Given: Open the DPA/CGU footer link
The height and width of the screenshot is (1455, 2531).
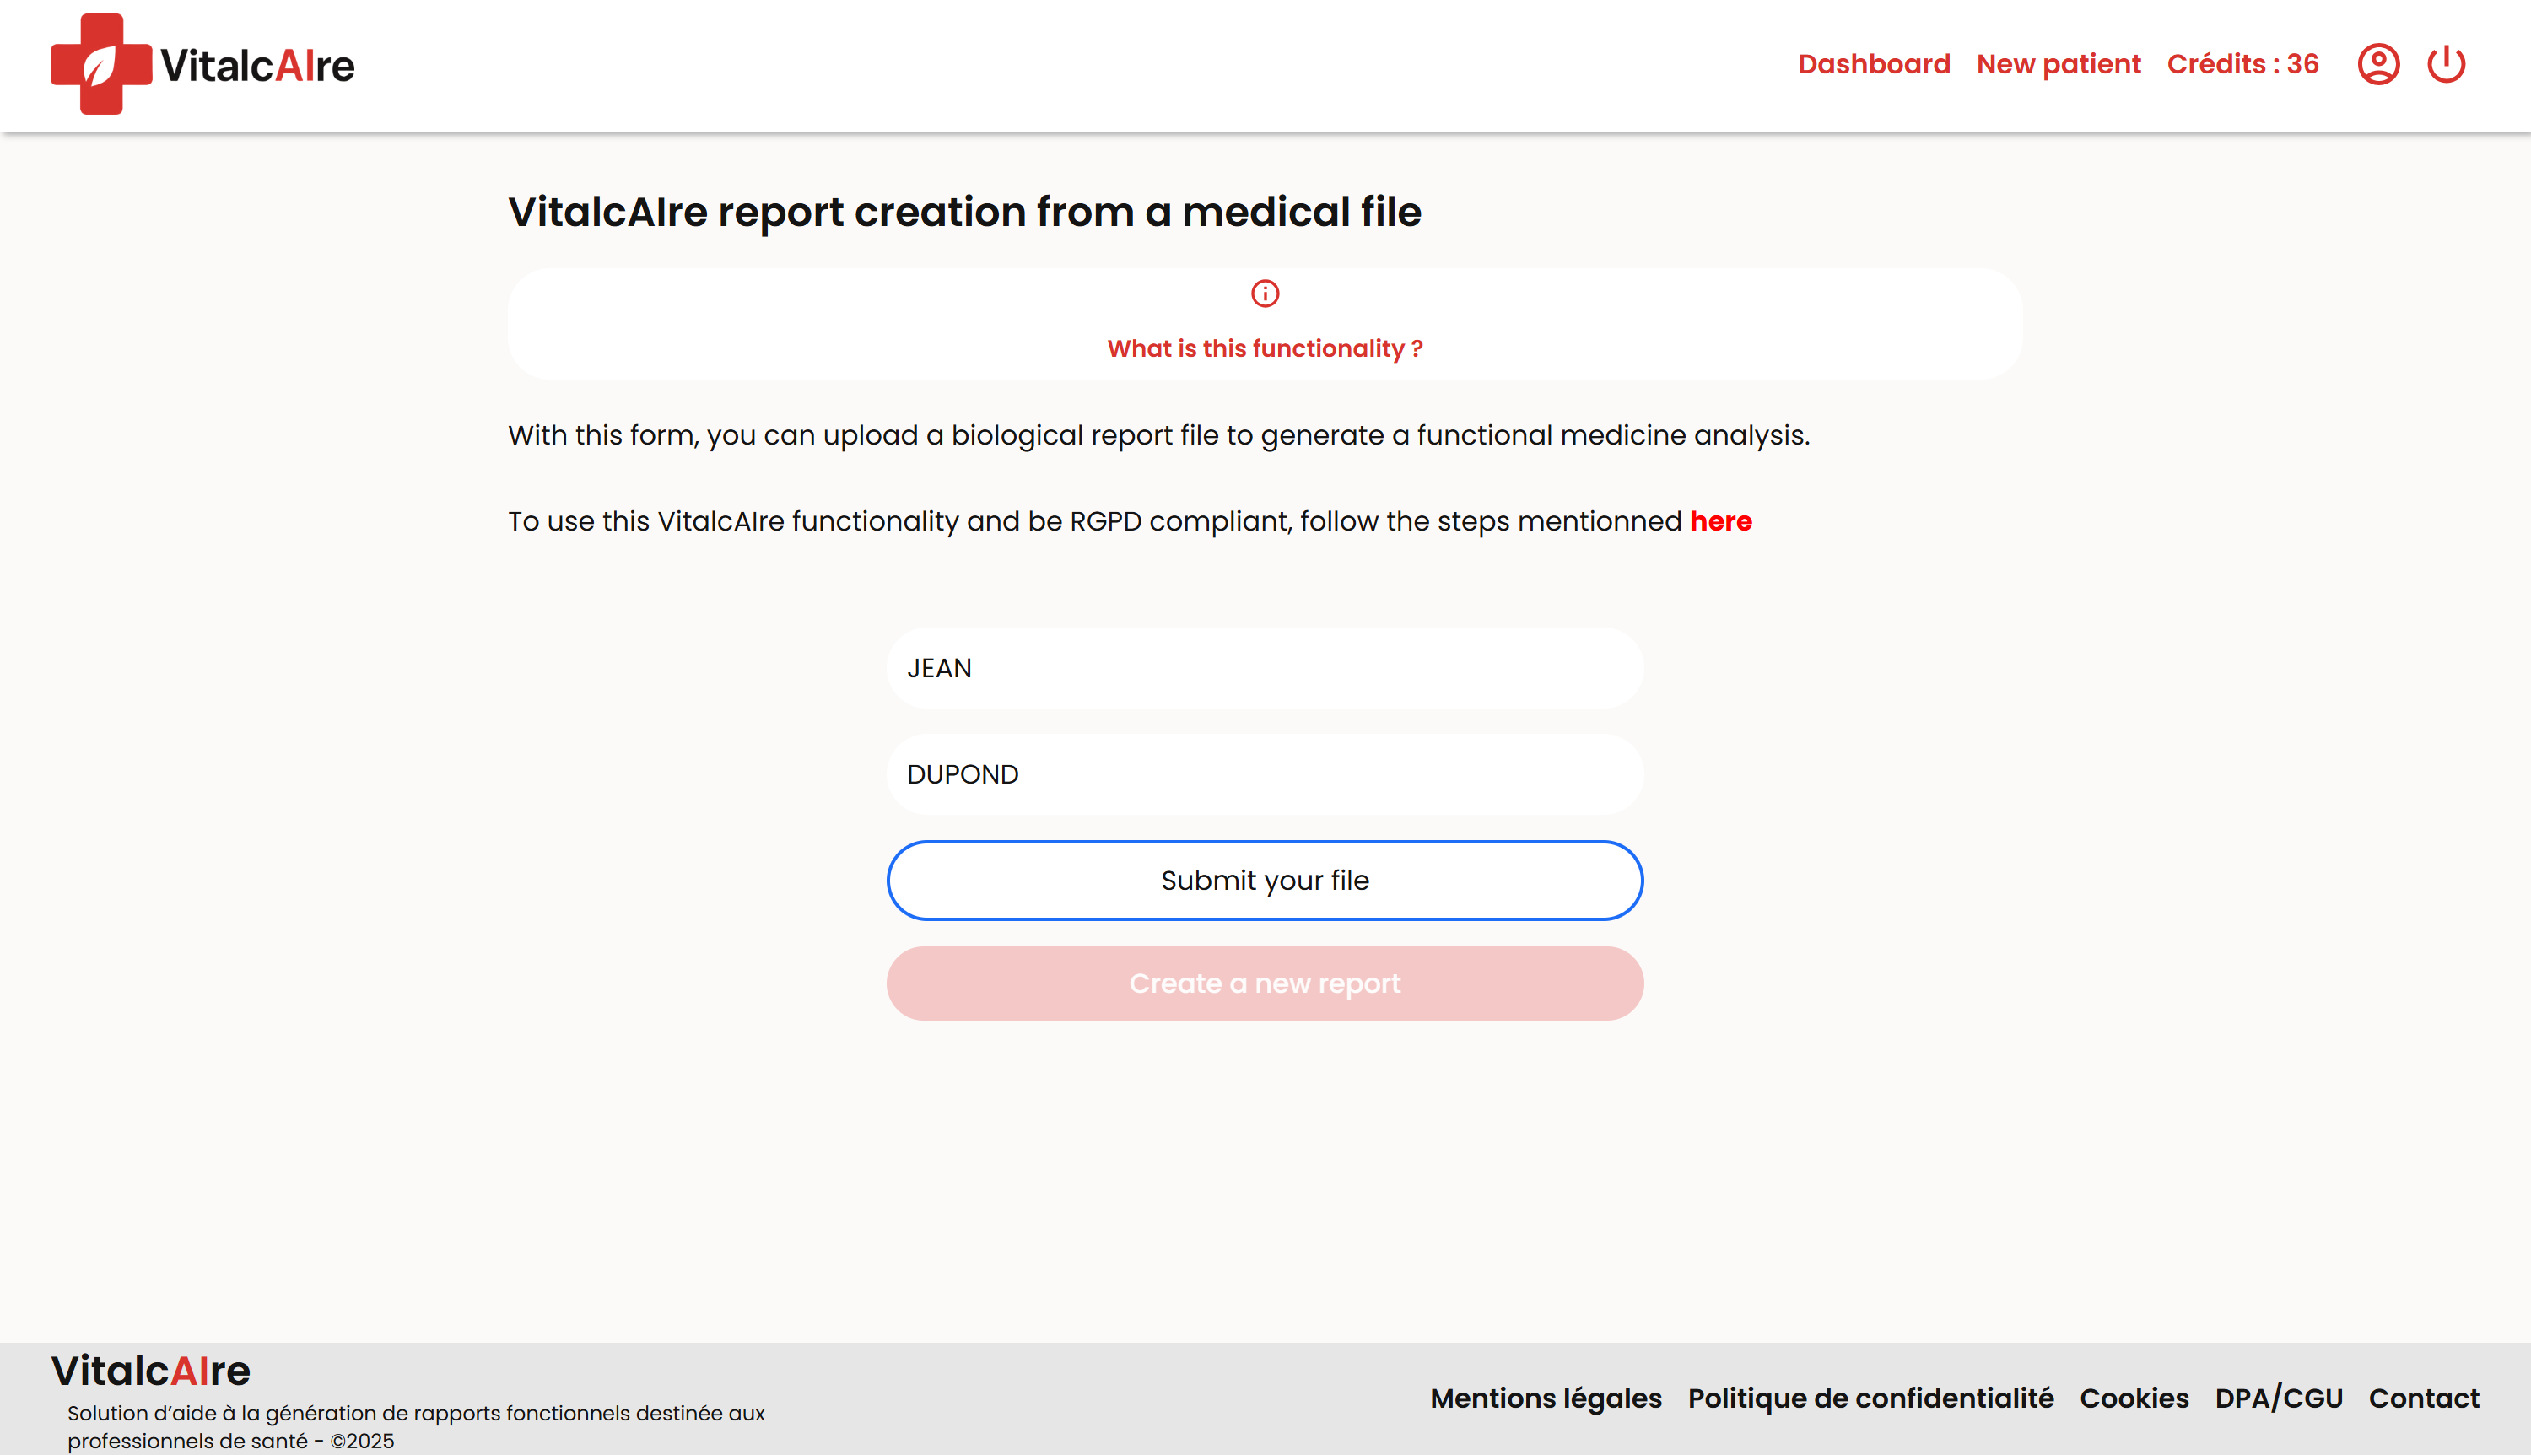Looking at the screenshot, I should pyautogui.click(x=2278, y=1398).
